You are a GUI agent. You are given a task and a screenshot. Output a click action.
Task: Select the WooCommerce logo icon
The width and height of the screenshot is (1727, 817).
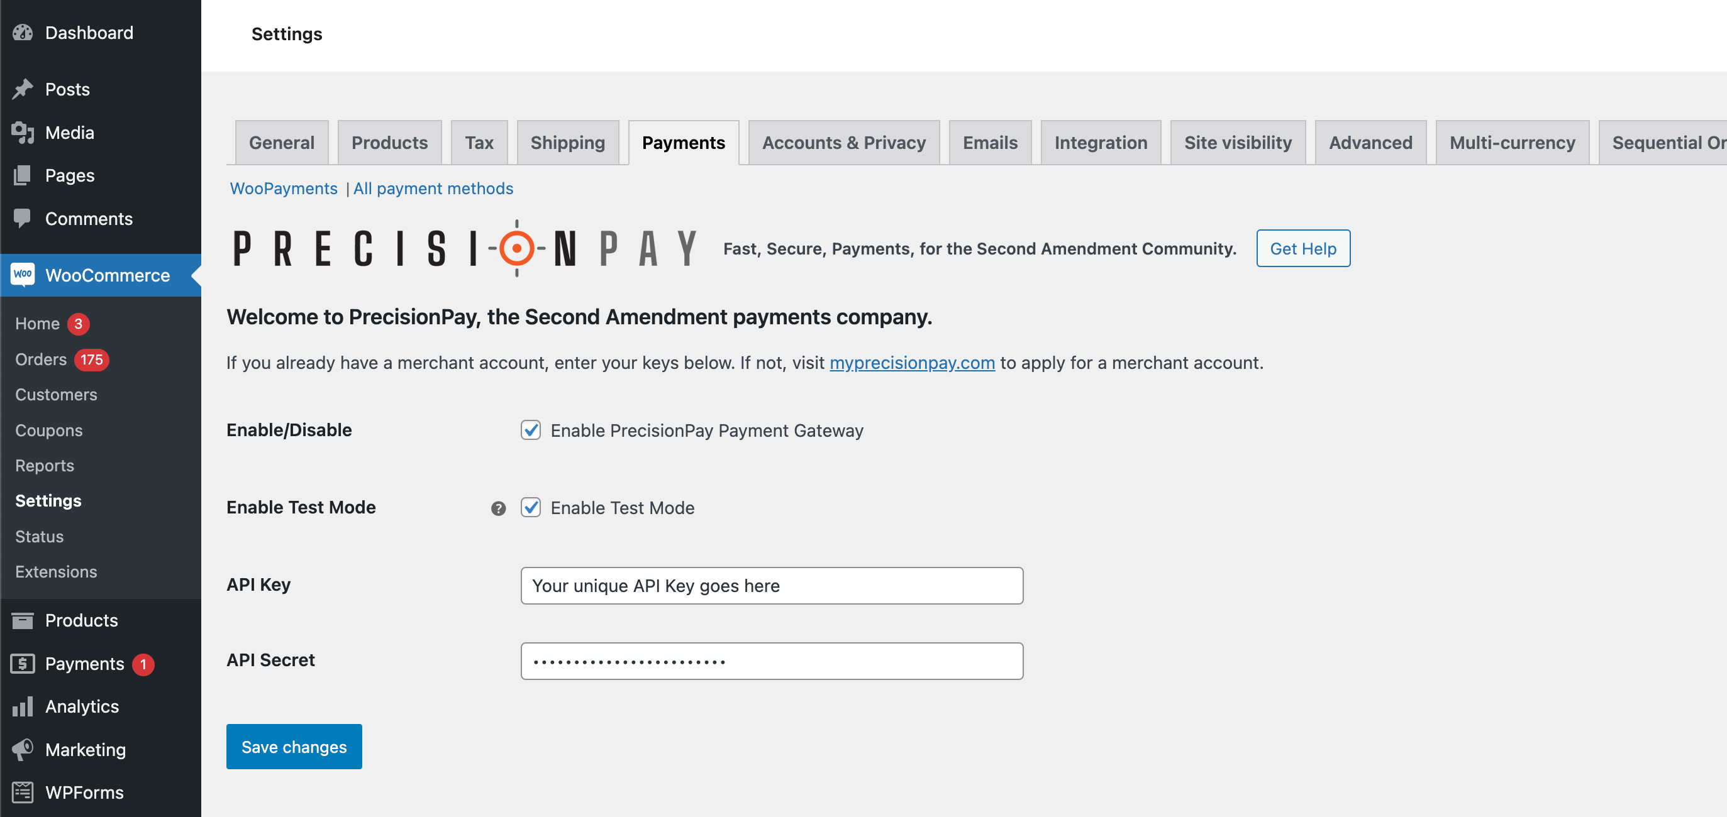(23, 275)
